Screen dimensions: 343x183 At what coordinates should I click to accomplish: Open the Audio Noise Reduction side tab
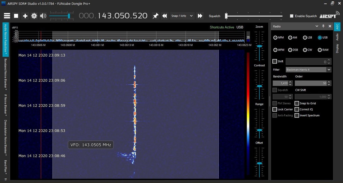point(5,40)
